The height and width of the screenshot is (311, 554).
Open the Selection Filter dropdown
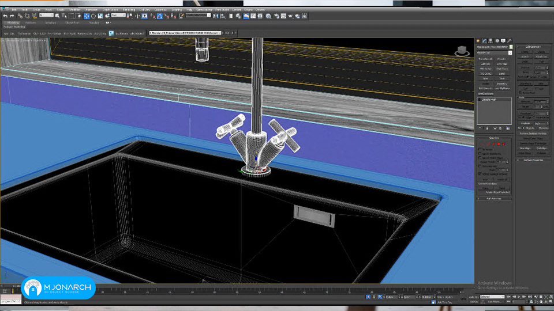coord(46,16)
